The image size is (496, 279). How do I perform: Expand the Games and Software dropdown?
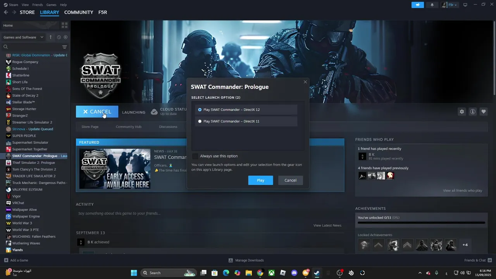tap(24, 37)
